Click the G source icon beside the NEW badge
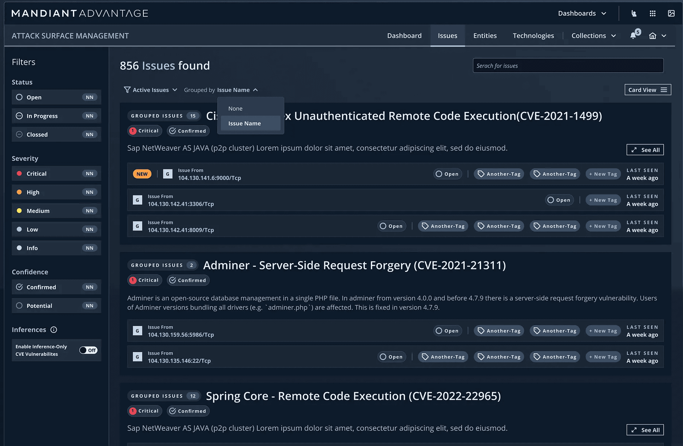This screenshot has height=446, width=683. 167,174
